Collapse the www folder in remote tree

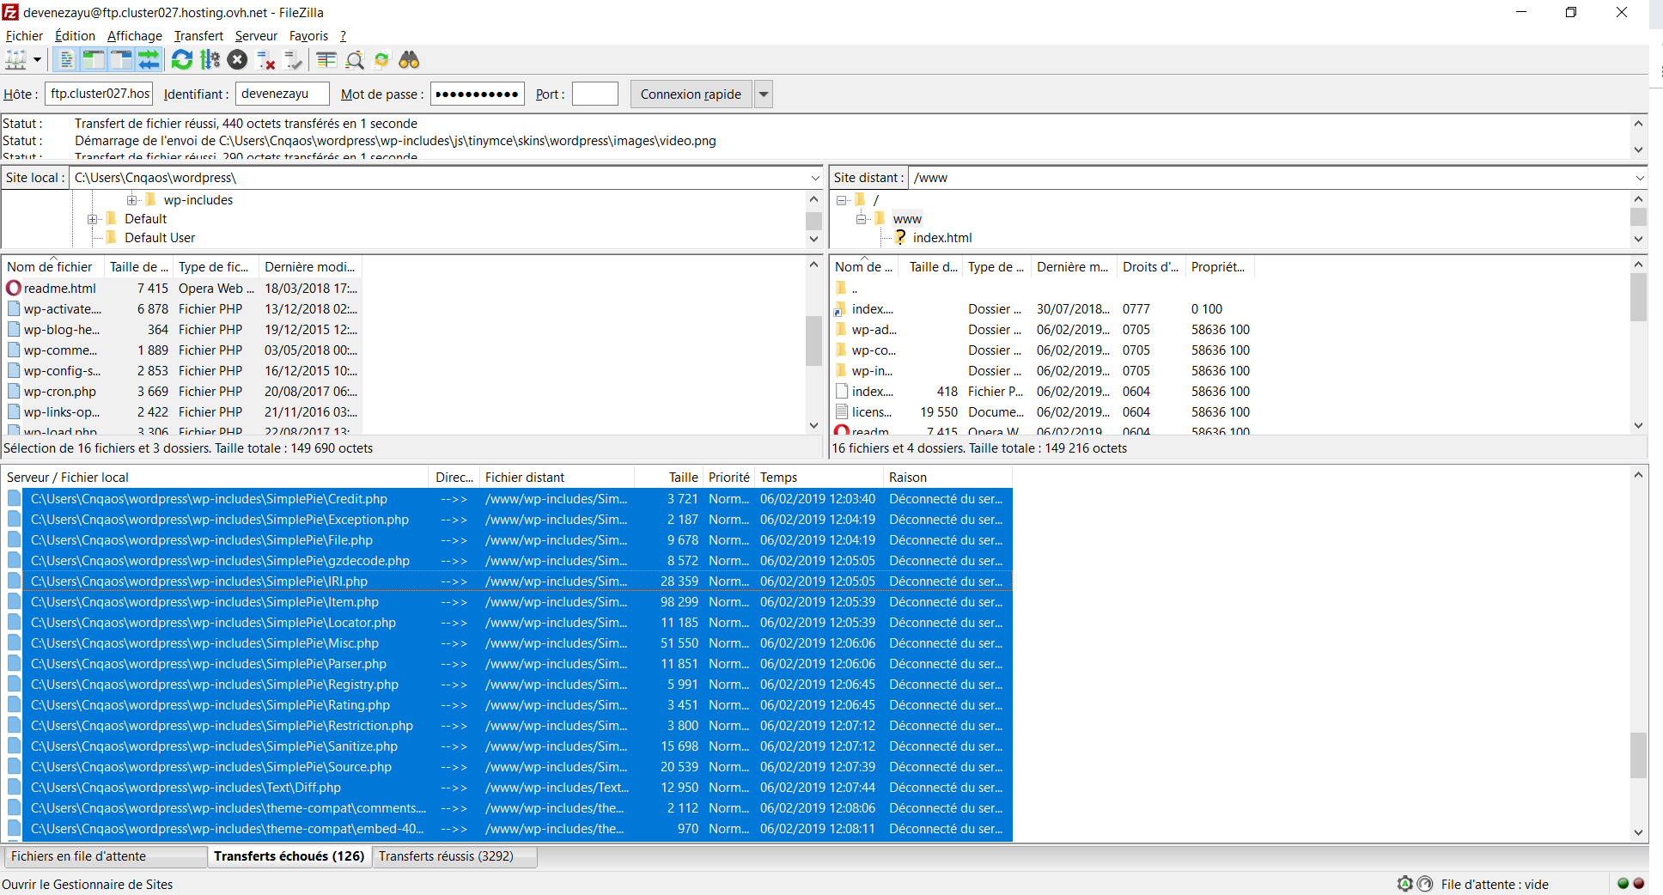861,219
